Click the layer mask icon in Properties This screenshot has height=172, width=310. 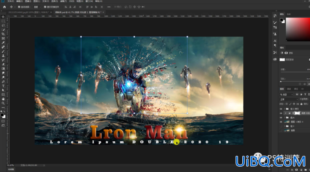(286, 53)
